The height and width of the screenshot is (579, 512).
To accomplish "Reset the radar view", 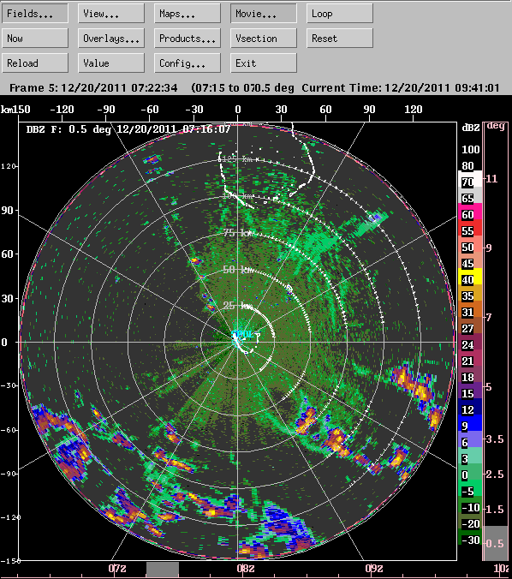I will [x=340, y=39].
